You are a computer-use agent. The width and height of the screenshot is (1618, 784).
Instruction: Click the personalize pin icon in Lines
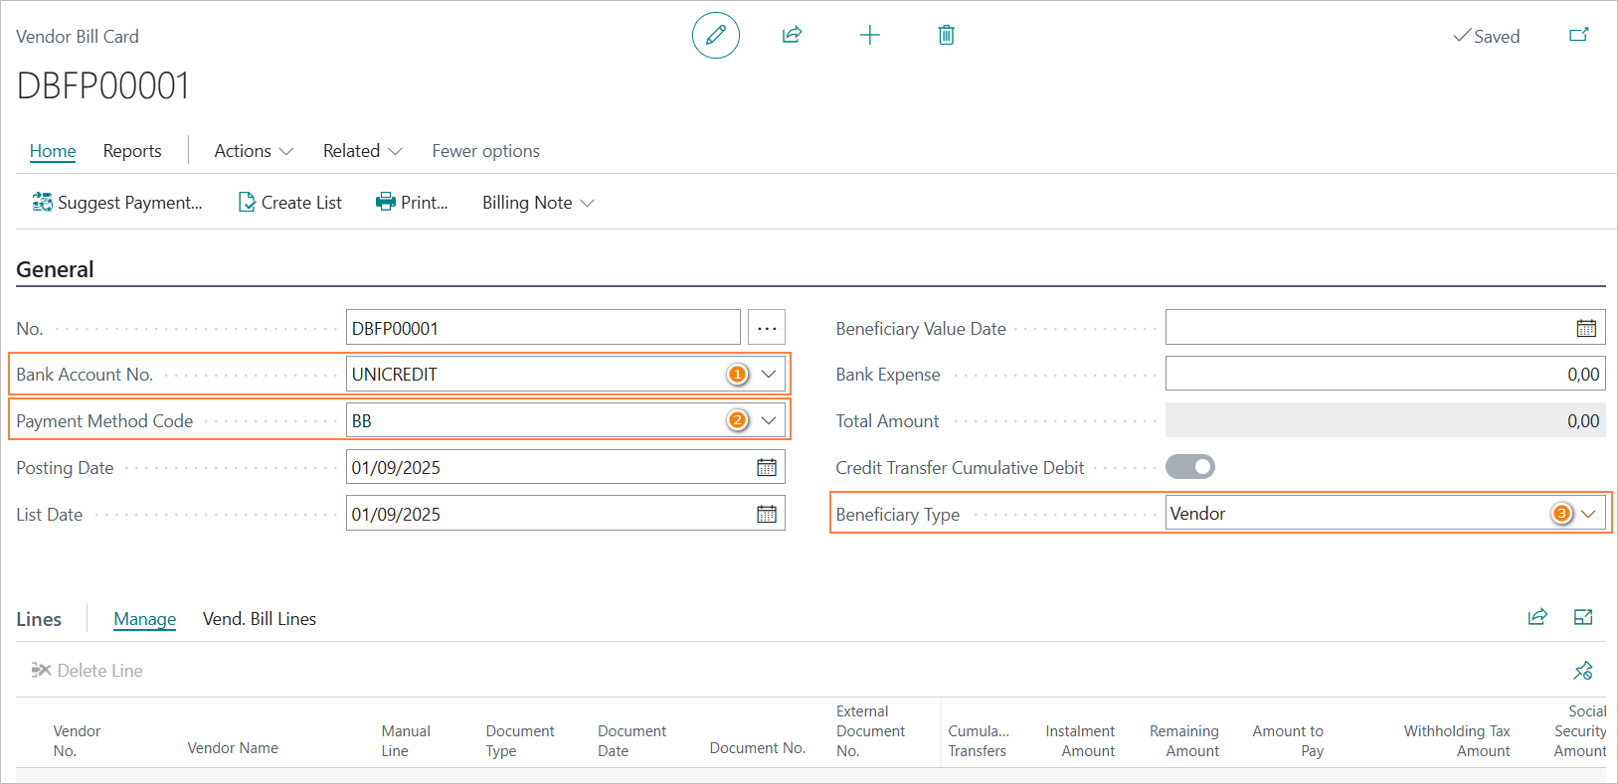(x=1582, y=671)
